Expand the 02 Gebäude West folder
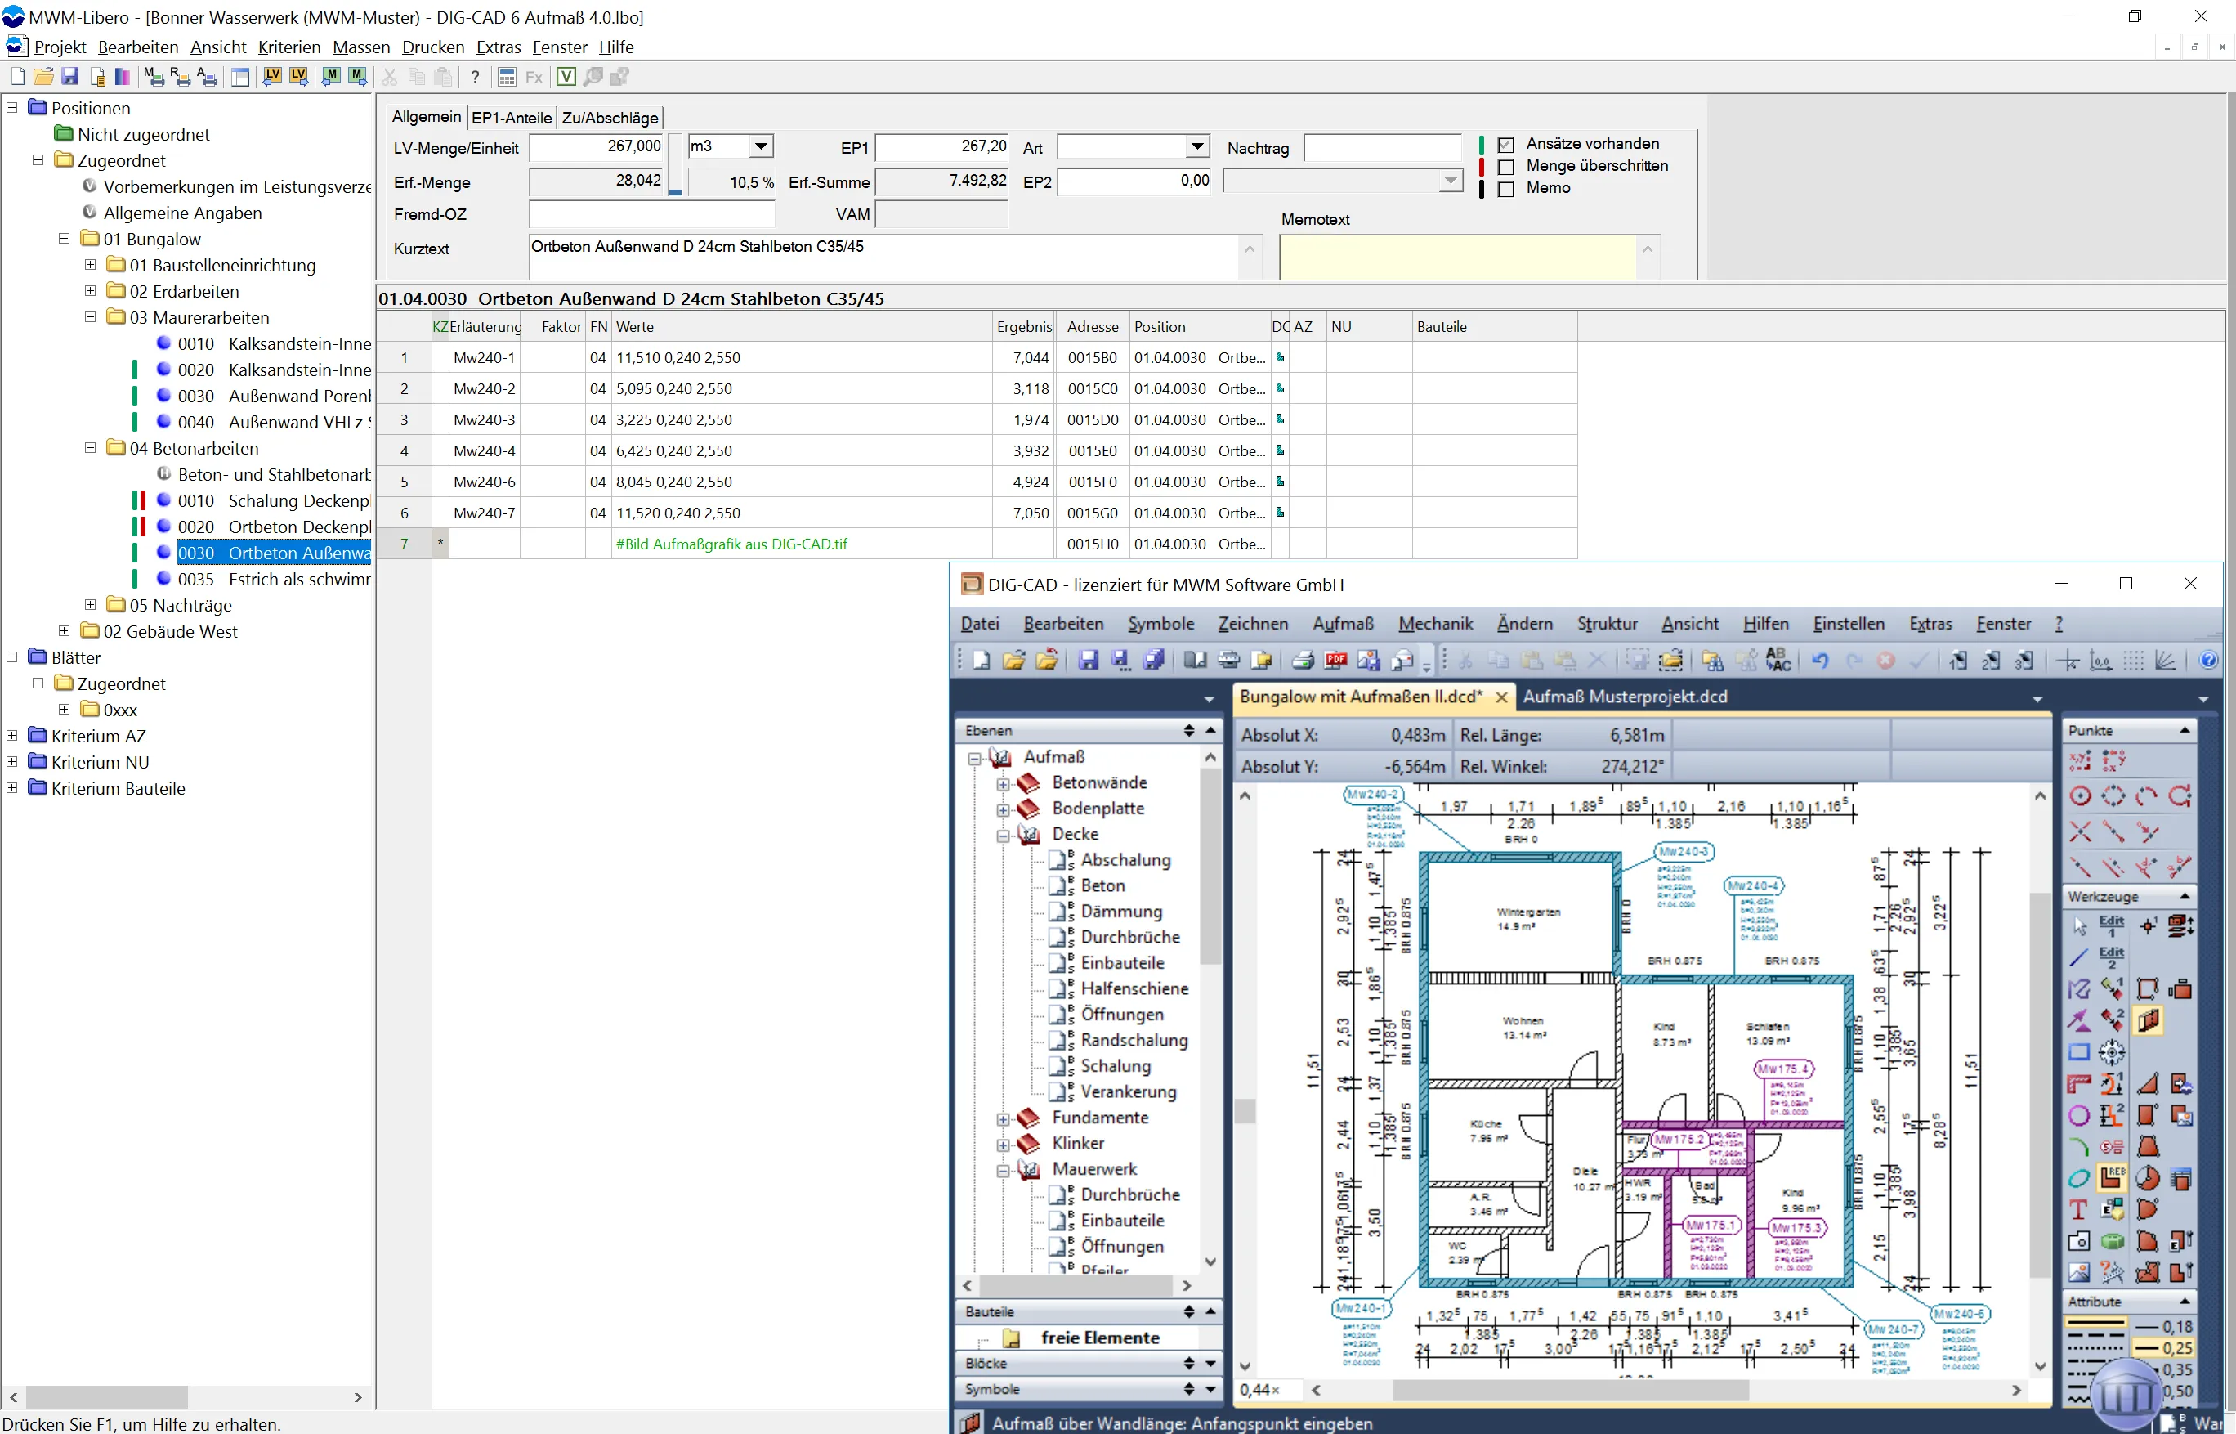 (x=65, y=631)
